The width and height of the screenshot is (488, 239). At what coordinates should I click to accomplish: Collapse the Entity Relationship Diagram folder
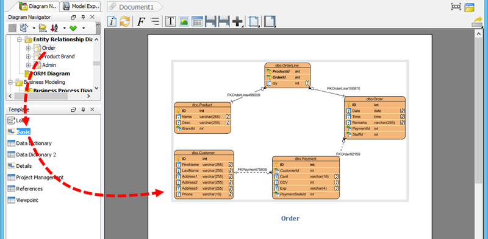pyautogui.click(x=20, y=40)
